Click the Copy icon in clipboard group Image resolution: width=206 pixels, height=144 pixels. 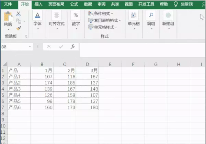click(19, 21)
